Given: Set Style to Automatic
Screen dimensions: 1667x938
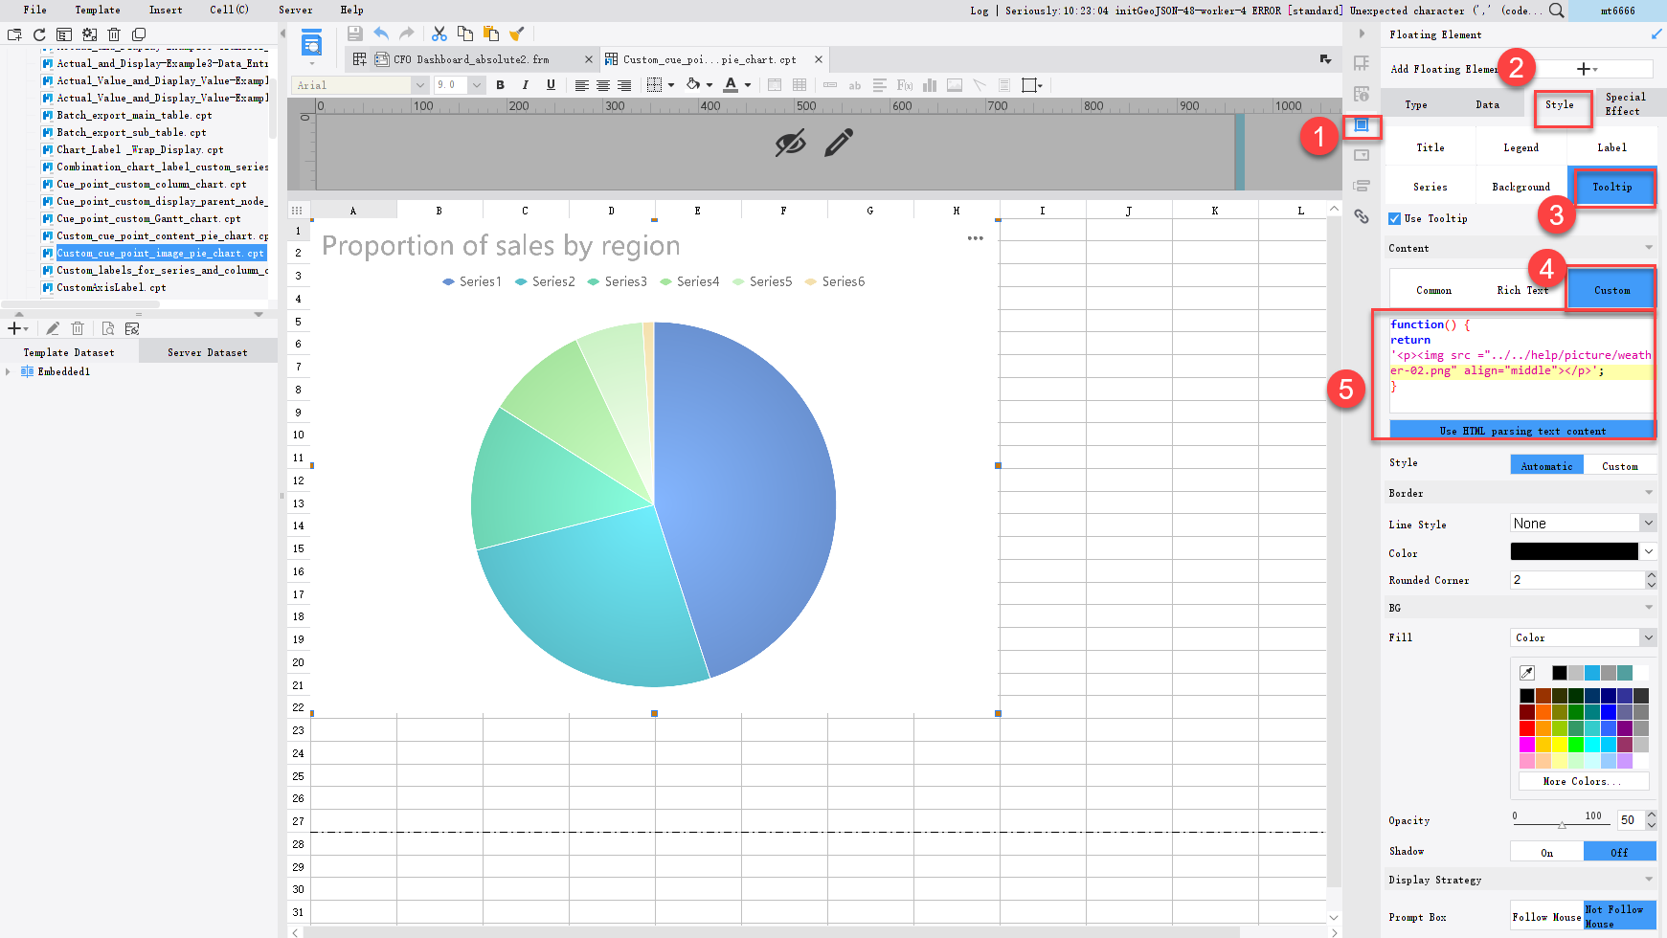Looking at the screenshot, I should (1546, 465).
